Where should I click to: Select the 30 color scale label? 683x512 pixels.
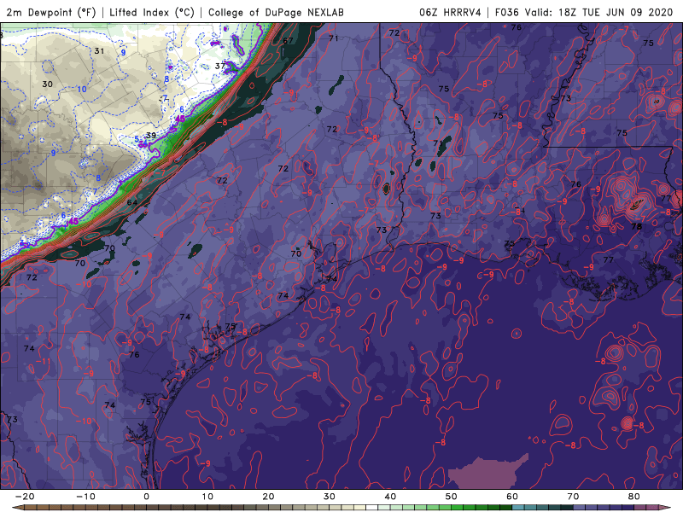pyautogui.click(x=330, y=497)
